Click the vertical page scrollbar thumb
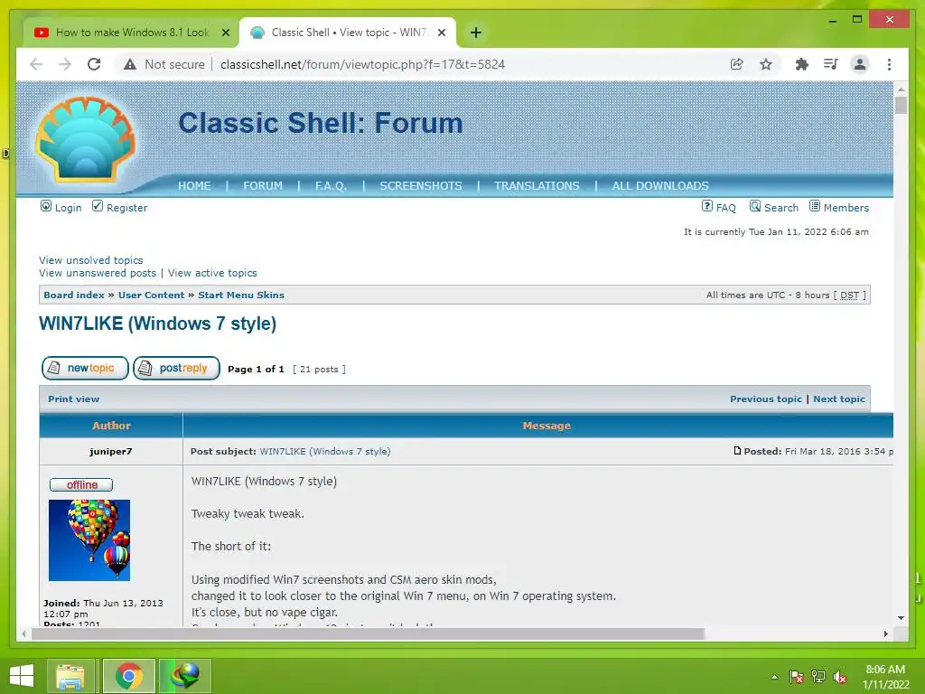 [901, 105]
